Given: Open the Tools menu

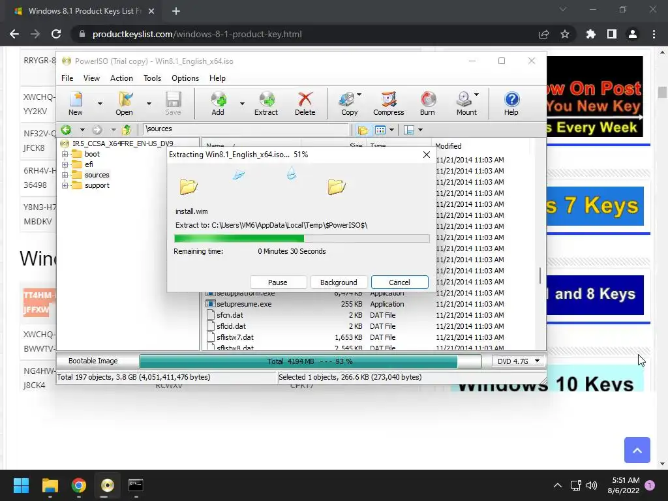Looking at the screenshot, I should point(152,78).
